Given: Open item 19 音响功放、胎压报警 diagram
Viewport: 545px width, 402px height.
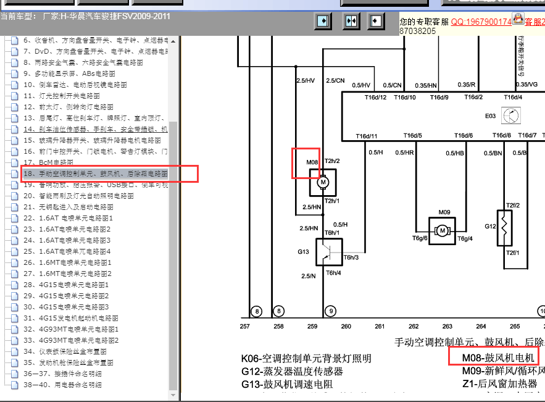Looking at the screenshot, I should point(96,185).
